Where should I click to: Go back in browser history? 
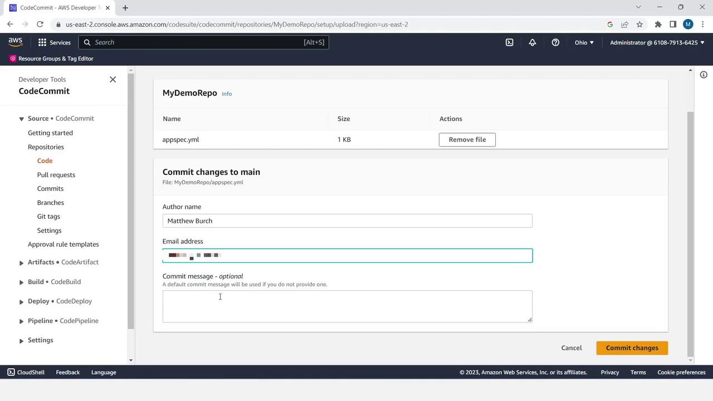pyautogui.click(x=10, y=25)
